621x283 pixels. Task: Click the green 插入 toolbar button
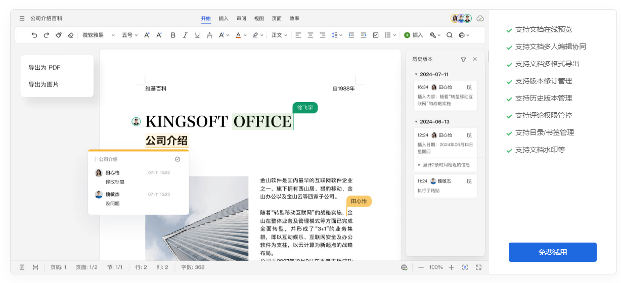click(x=413, y=35)
